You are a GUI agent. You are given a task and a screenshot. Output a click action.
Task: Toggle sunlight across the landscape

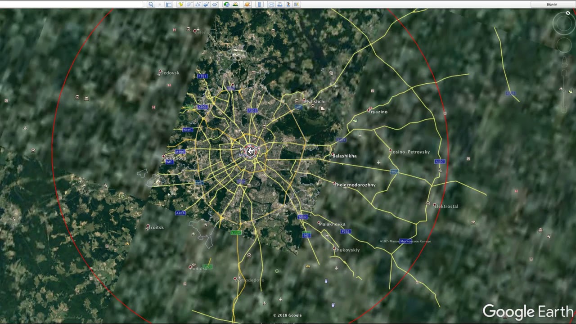click(235, 4)
